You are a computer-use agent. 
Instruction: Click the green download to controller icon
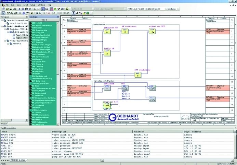click(x=55, y=9)
